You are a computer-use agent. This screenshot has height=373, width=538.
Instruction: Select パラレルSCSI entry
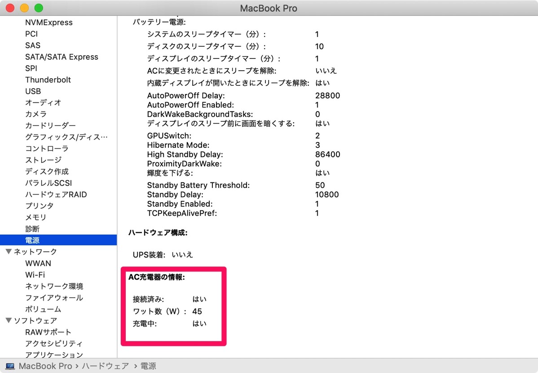49,183
